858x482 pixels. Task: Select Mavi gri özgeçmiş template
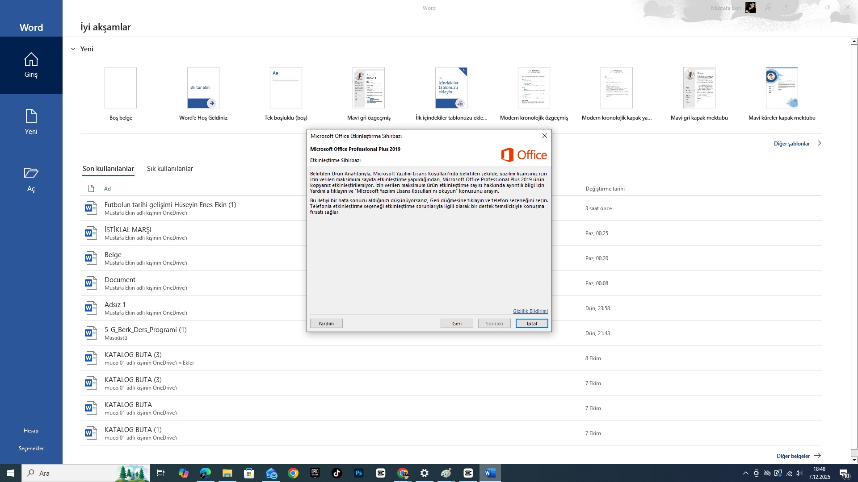click(x=369, y=94)
